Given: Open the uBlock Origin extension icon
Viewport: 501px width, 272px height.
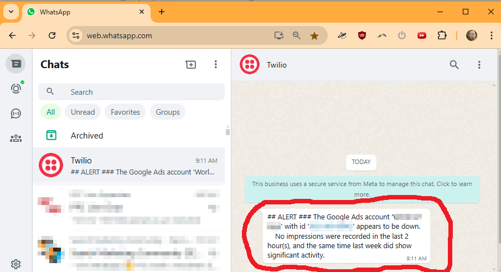Looking at the screenshot, I should (361, 35).
